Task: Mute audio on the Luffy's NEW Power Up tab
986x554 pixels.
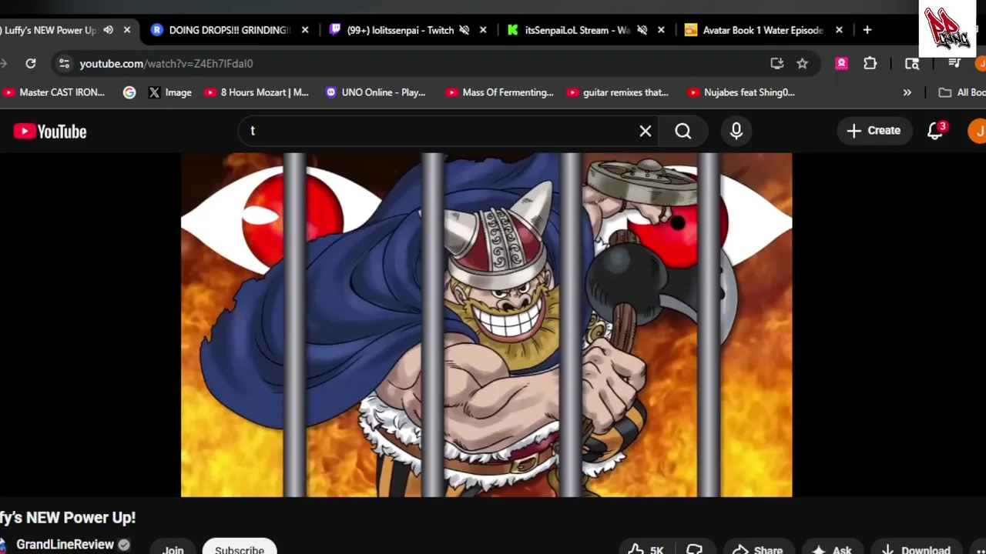Action: [x=108, y=30]
